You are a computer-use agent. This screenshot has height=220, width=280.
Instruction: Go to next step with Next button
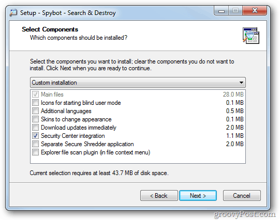(198, 195)
